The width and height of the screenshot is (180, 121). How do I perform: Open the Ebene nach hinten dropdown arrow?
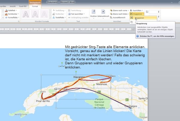click(128, 14)
